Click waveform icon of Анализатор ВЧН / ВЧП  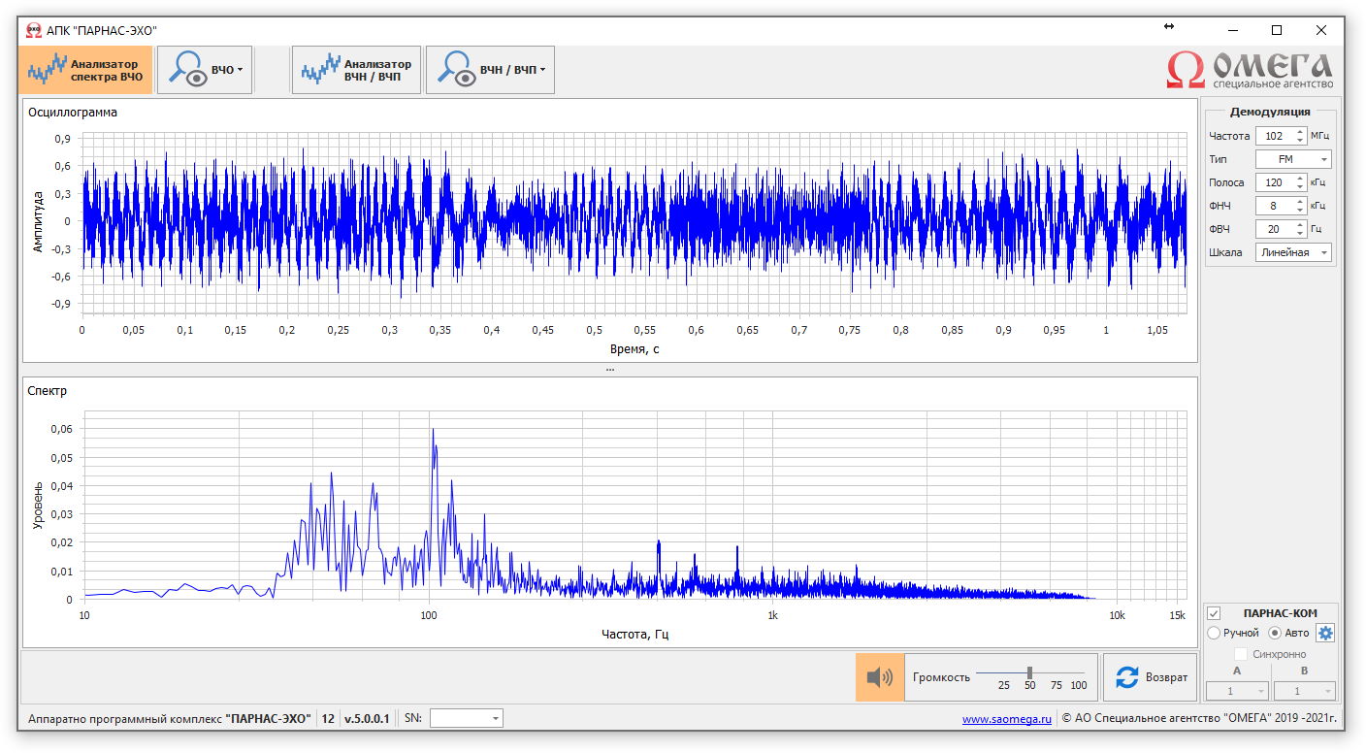click(x=320, y=71)
